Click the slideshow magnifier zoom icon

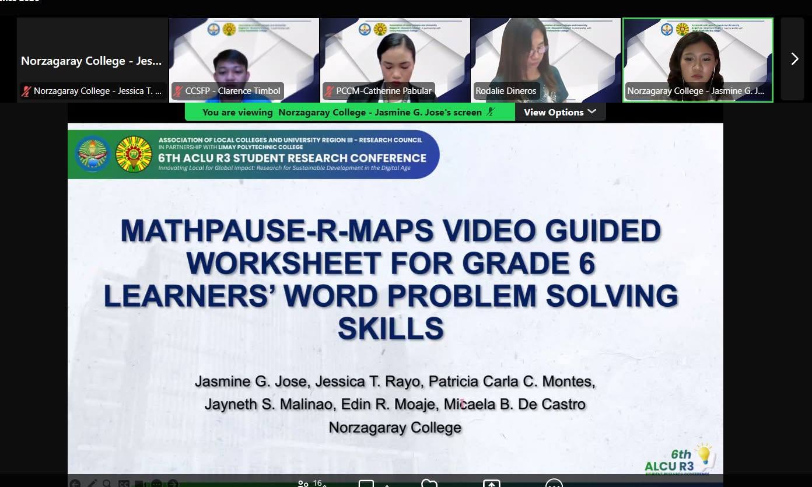pyautogui.click(x=107, y=484)
